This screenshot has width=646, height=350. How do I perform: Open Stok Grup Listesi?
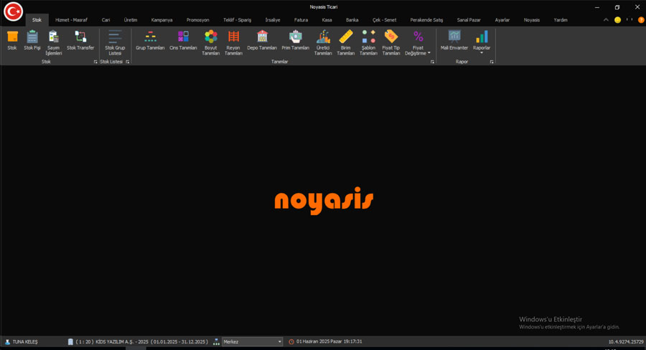click(115, 42)
